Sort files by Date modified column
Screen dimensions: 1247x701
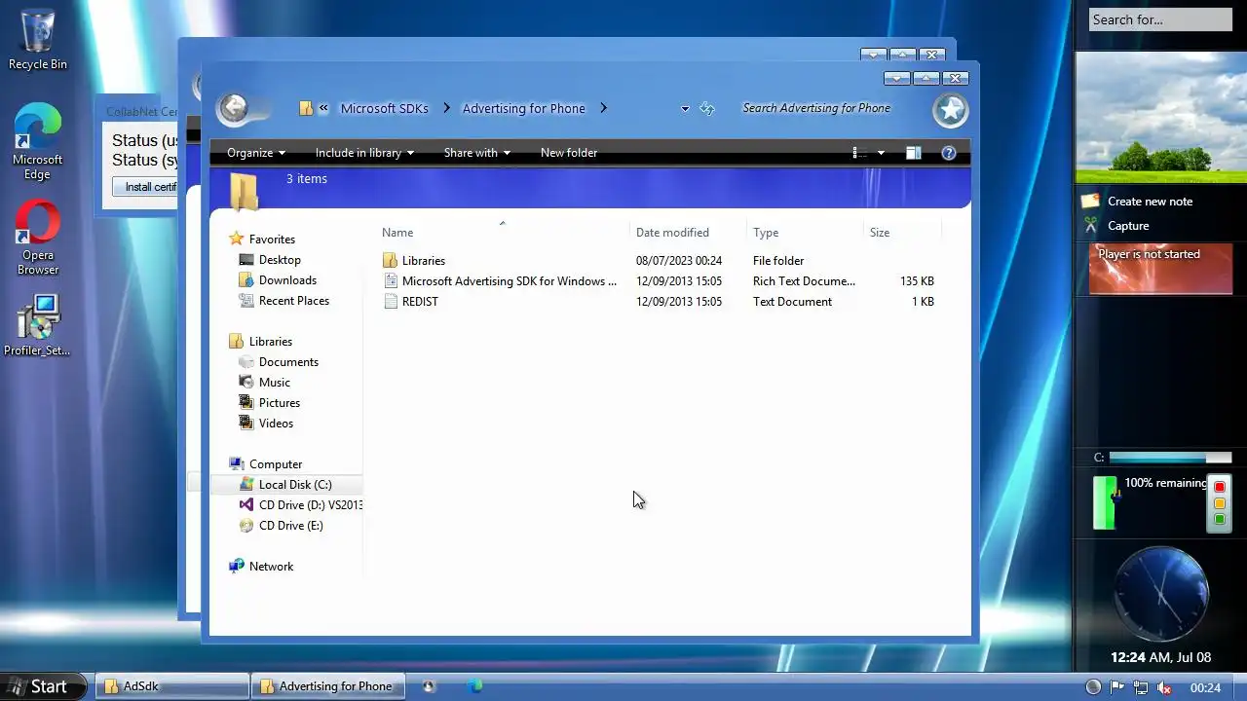pyautogui.click(x=688, y=233)
